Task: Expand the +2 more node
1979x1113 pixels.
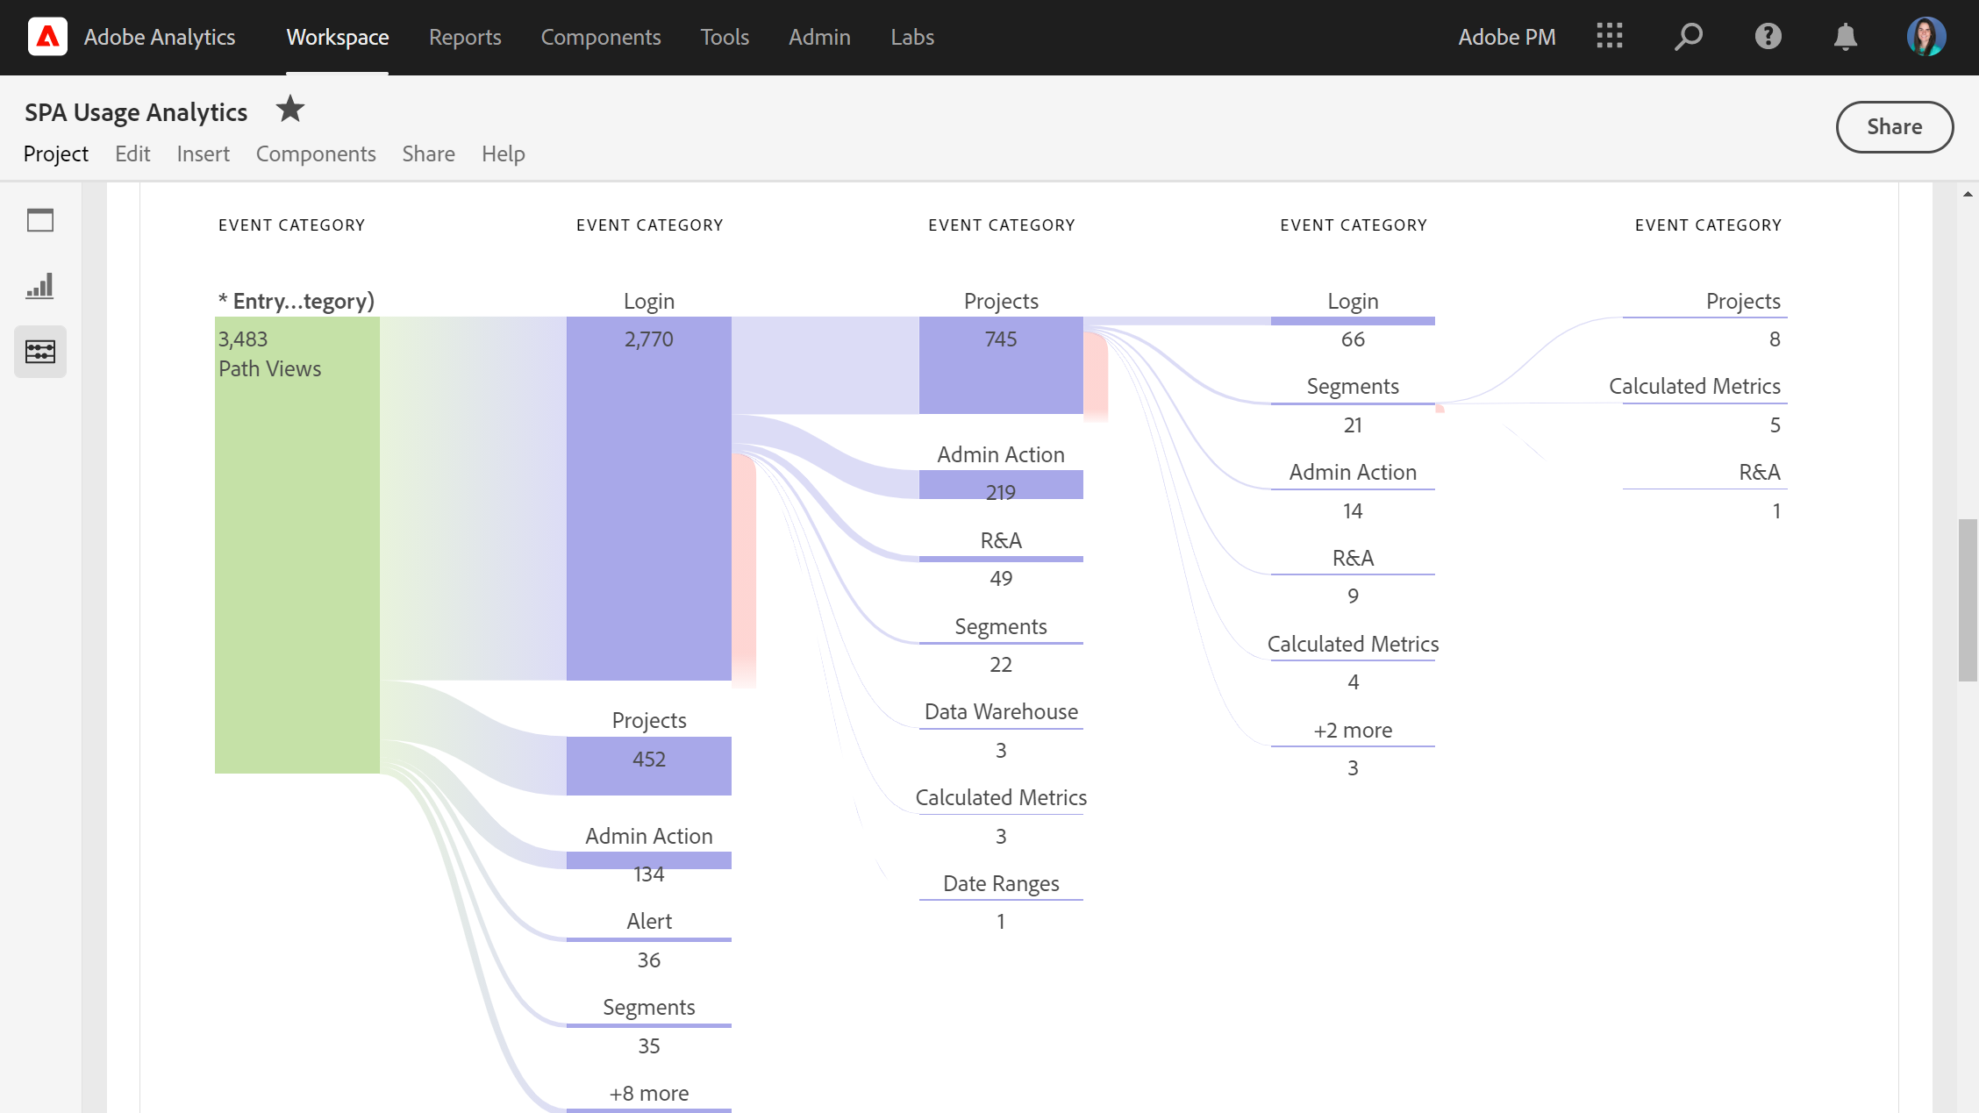Action: 1353,731
